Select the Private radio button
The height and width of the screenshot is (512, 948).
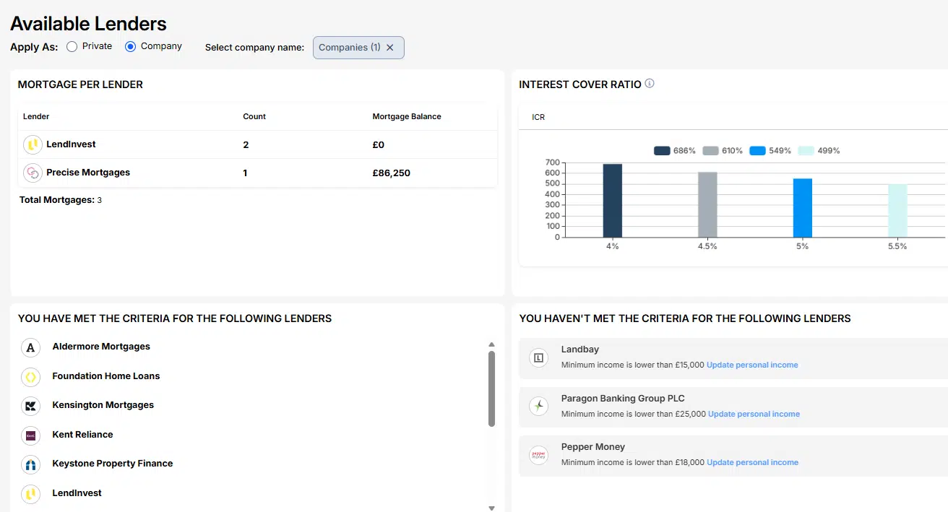click(72, 46)
